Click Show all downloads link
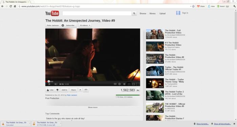237x127 pixels. click(222, 124)
